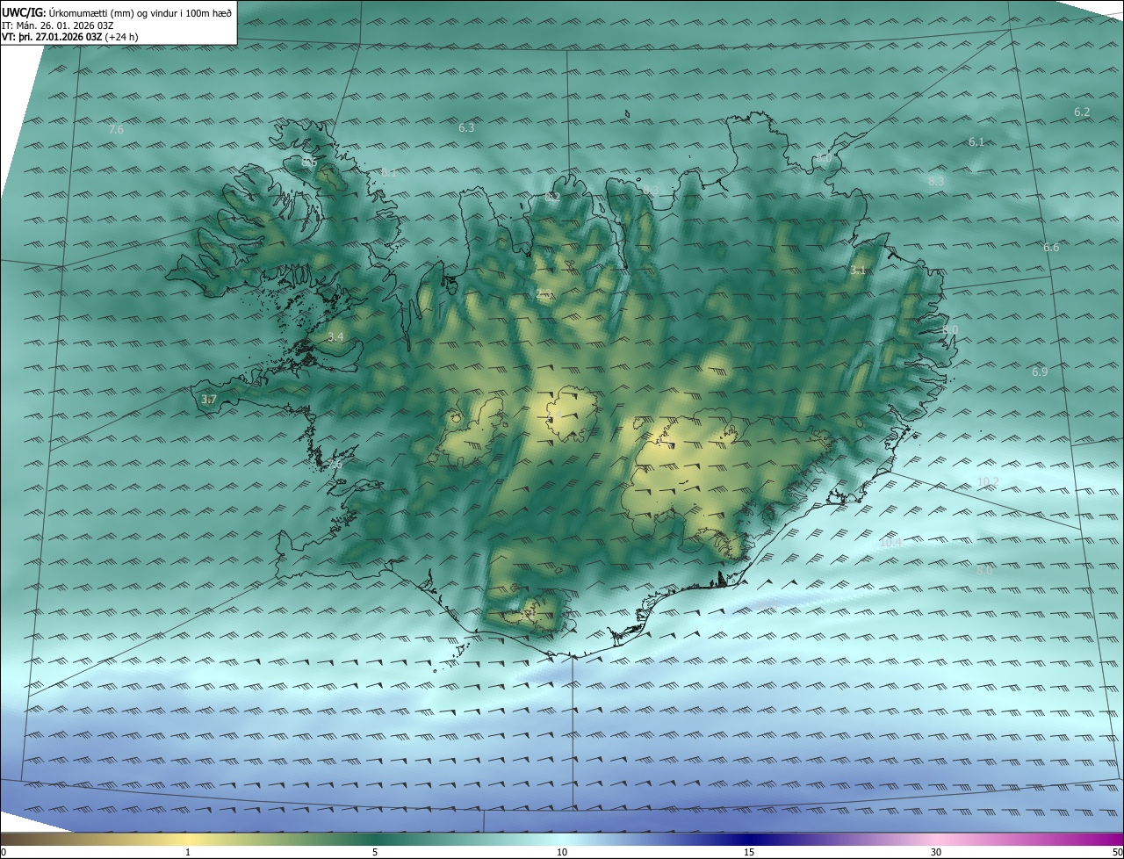The width and height of the screenshot is (1124, 859).
Task: Click the colorbar tick label 10
Action: [562, 853]
